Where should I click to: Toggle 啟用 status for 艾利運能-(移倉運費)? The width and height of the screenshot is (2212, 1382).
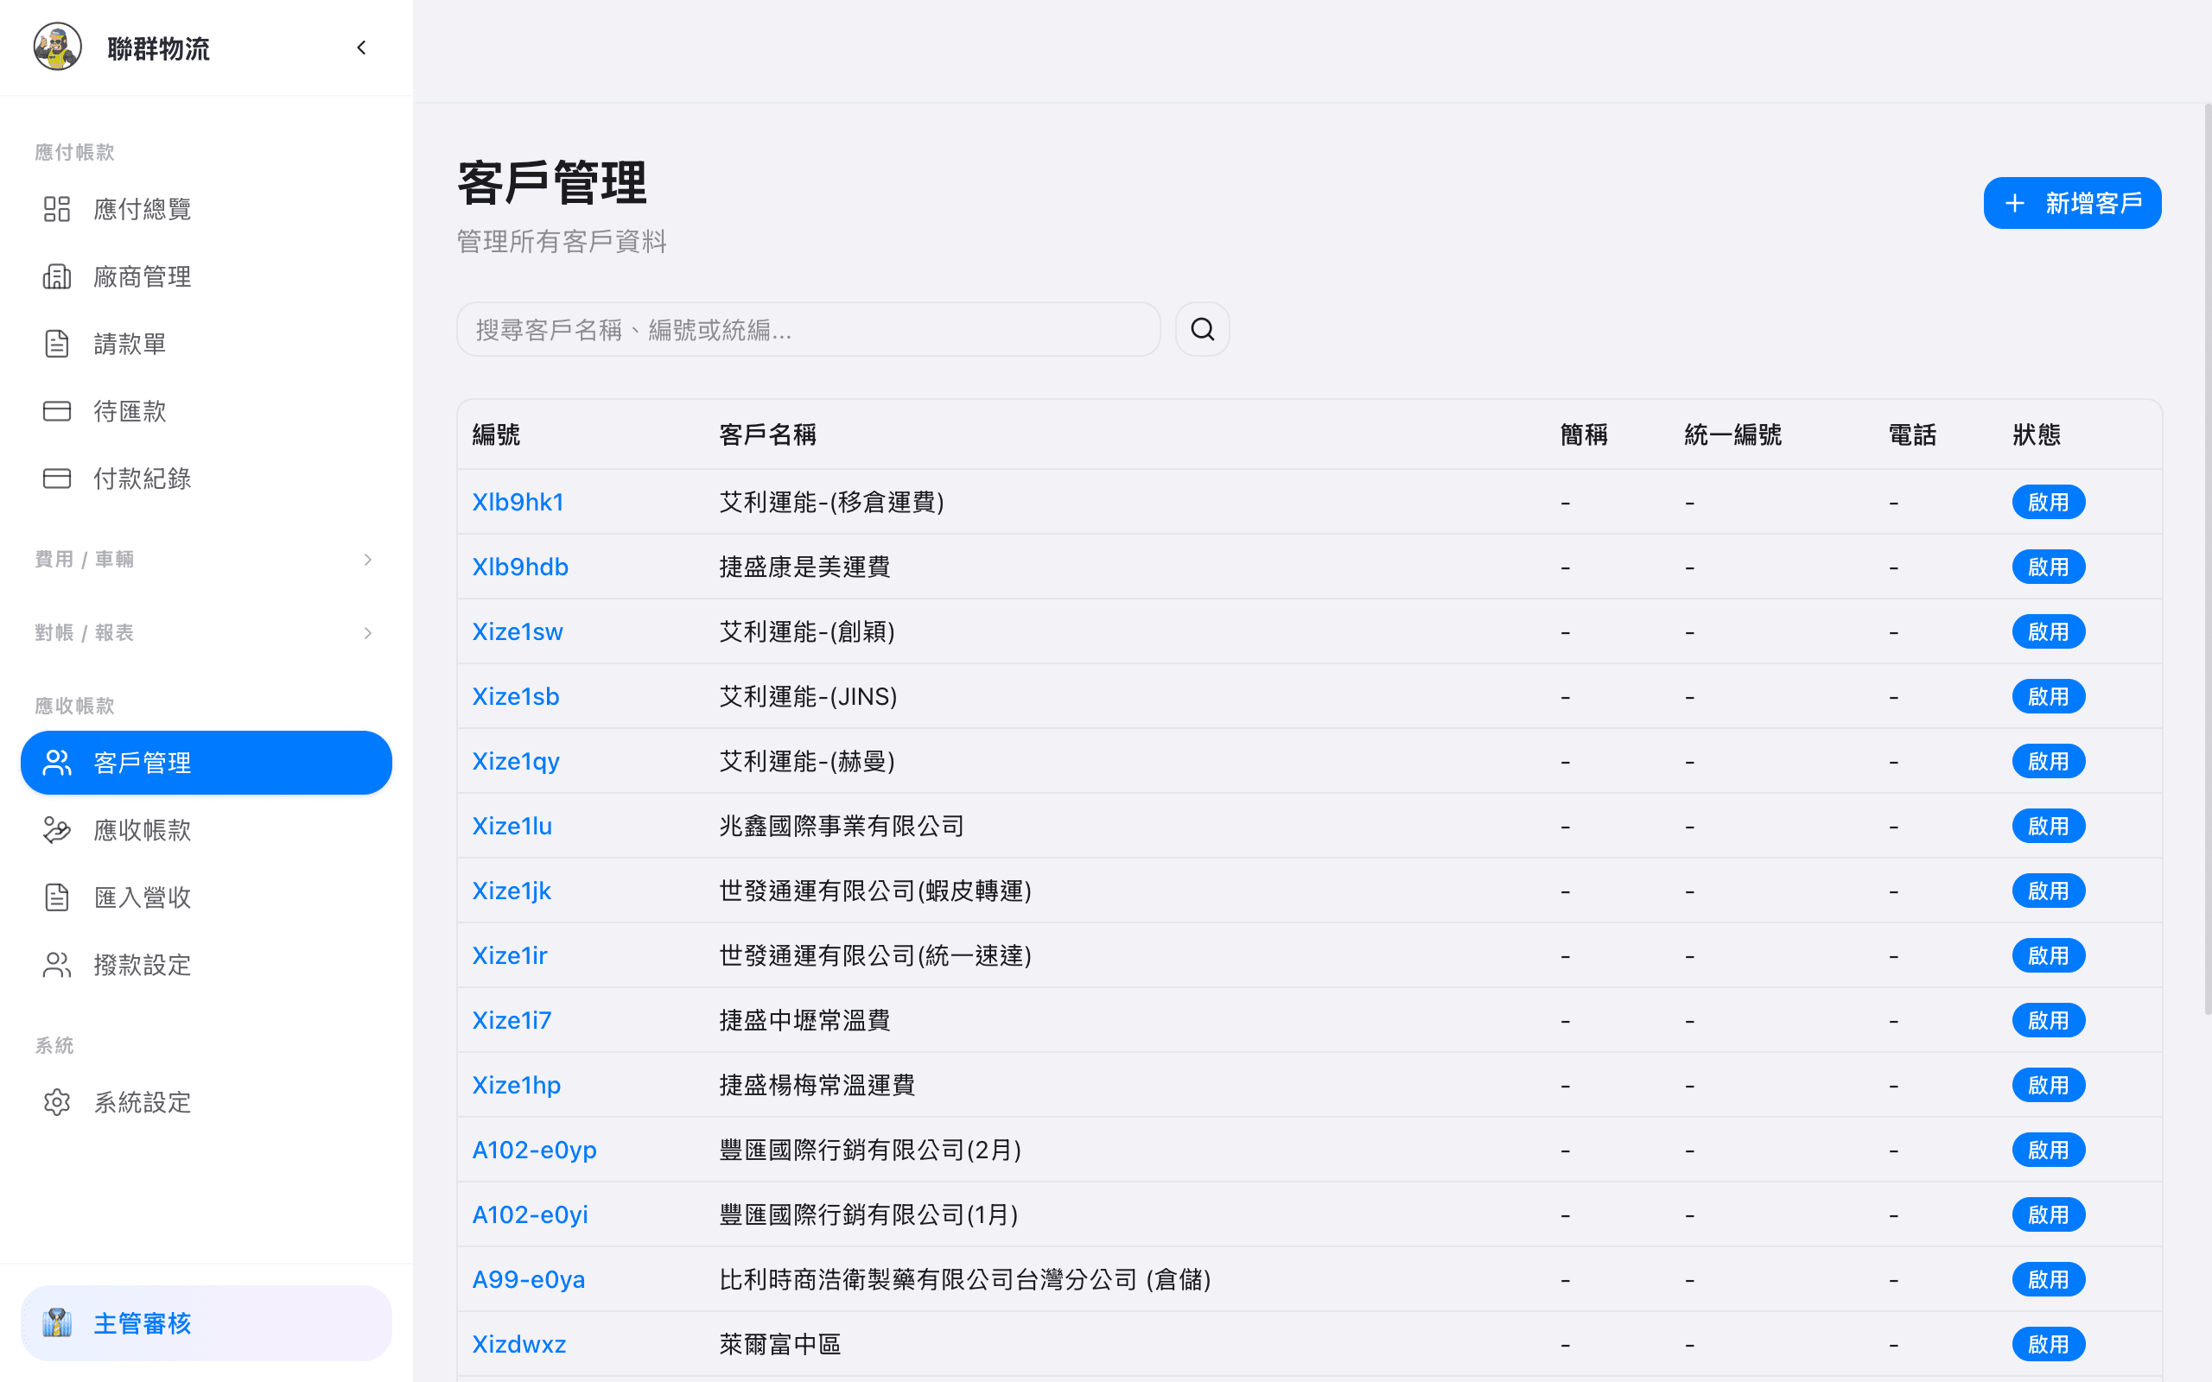point(2049,501)
